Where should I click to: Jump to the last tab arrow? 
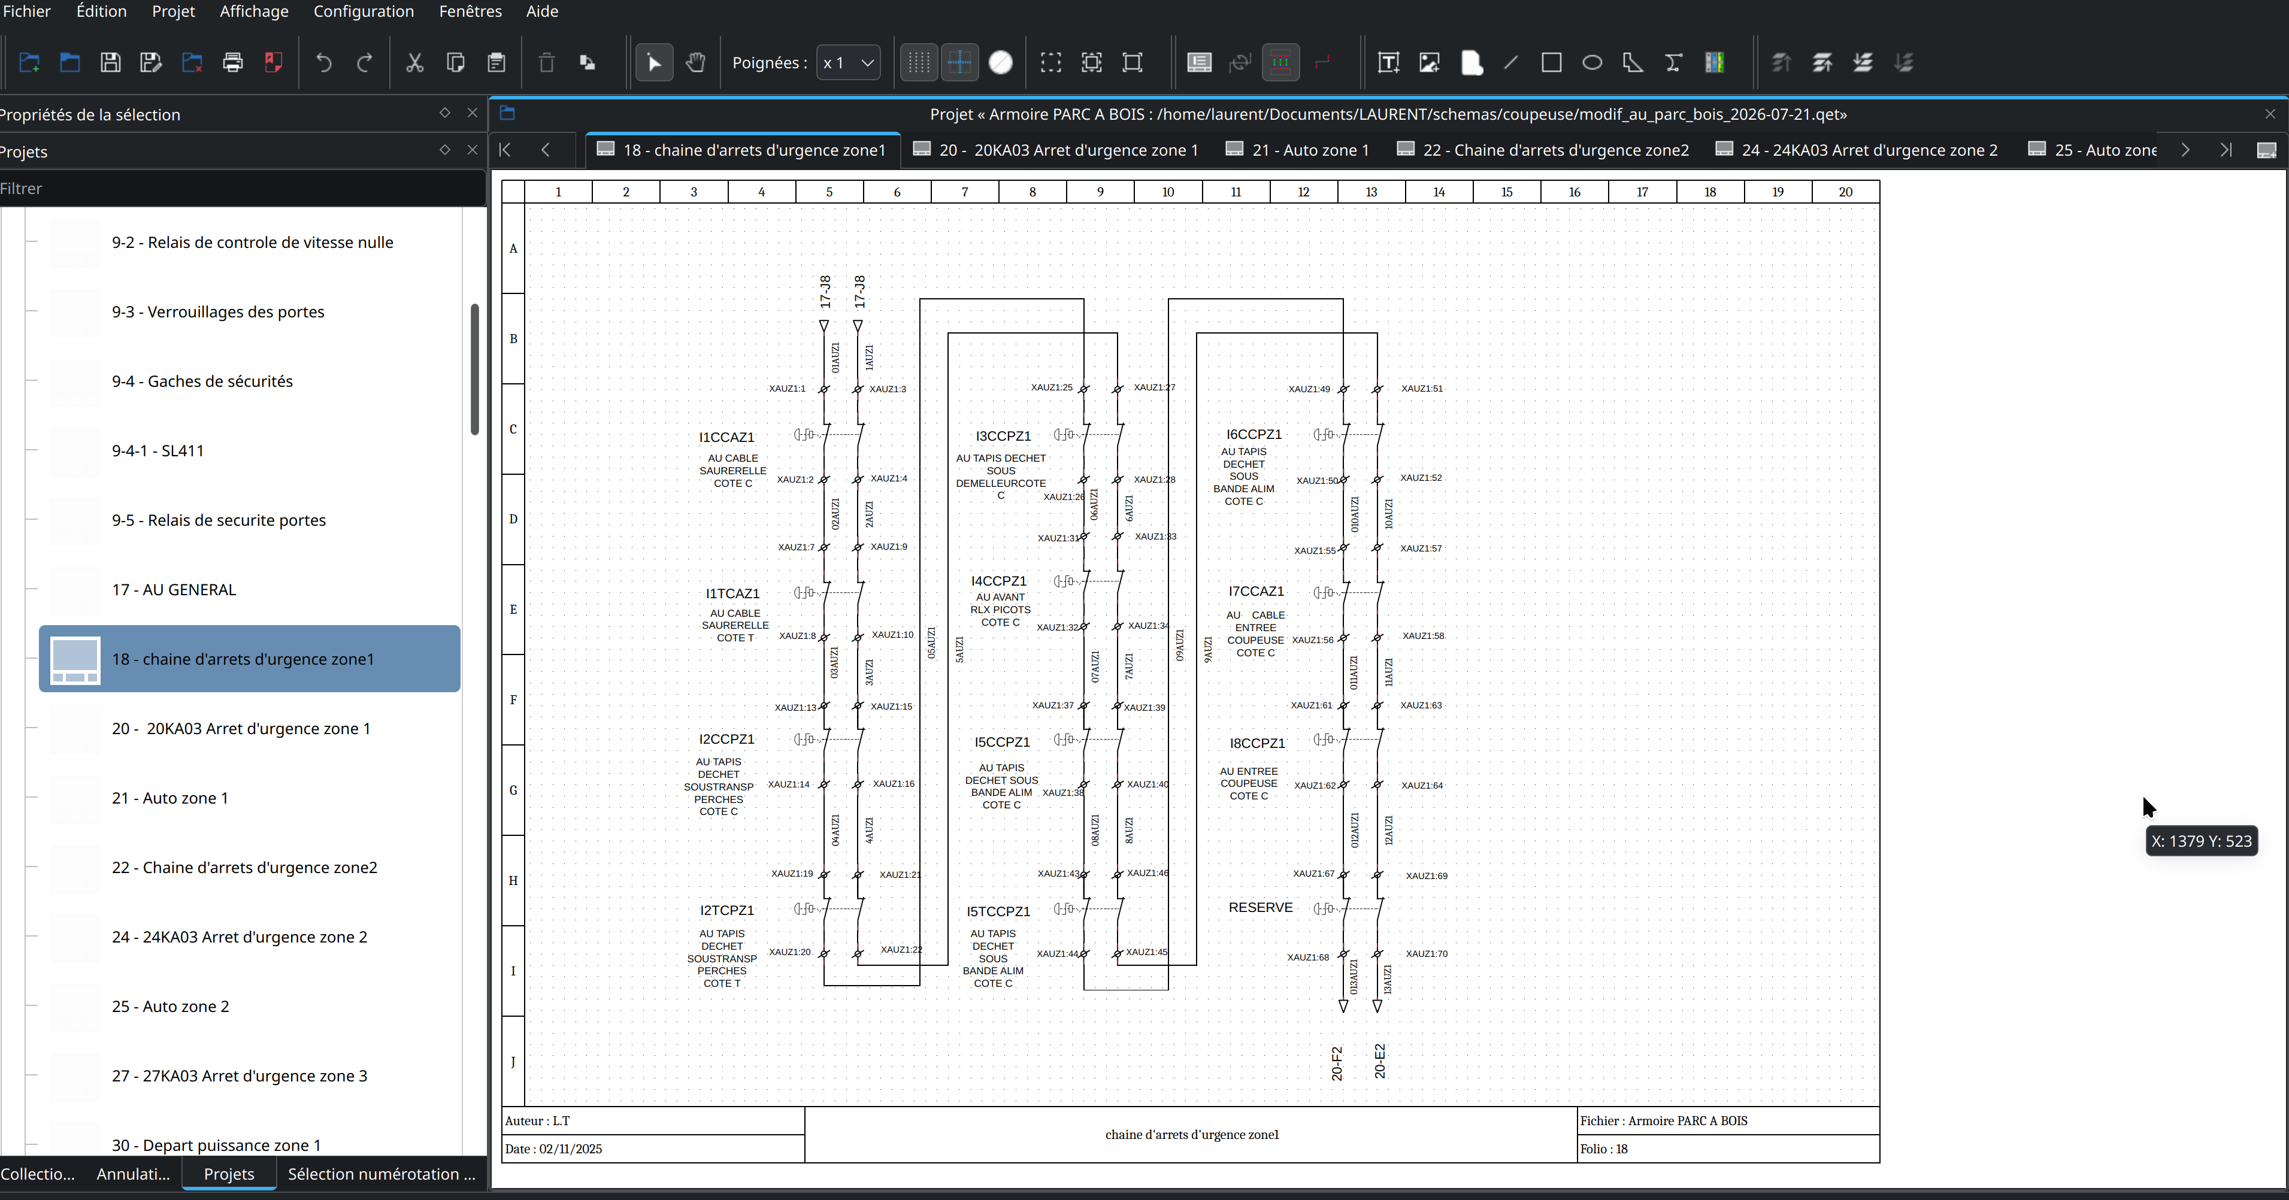click(x=2226, y=150)
